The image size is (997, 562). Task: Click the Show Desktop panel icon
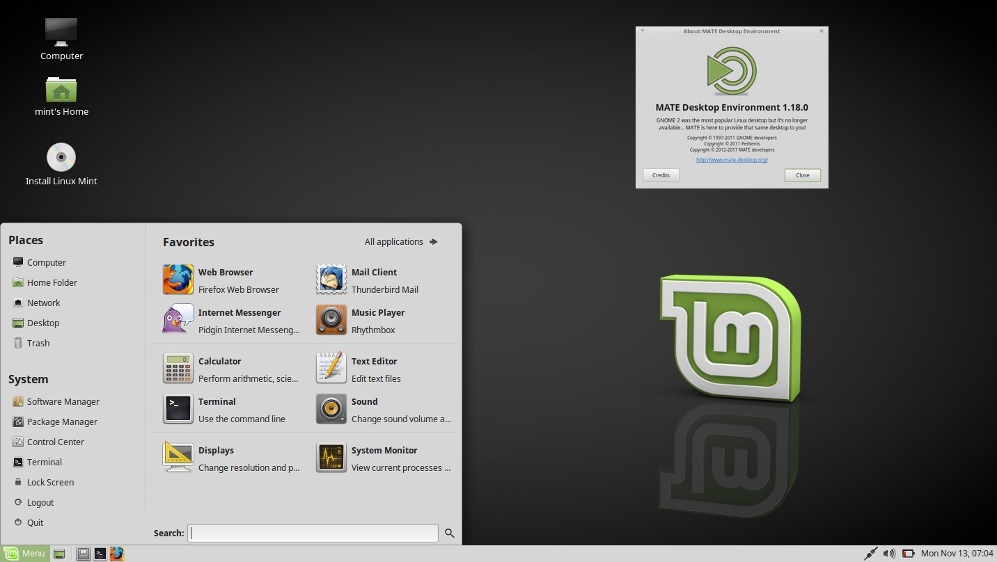(59, 554)
